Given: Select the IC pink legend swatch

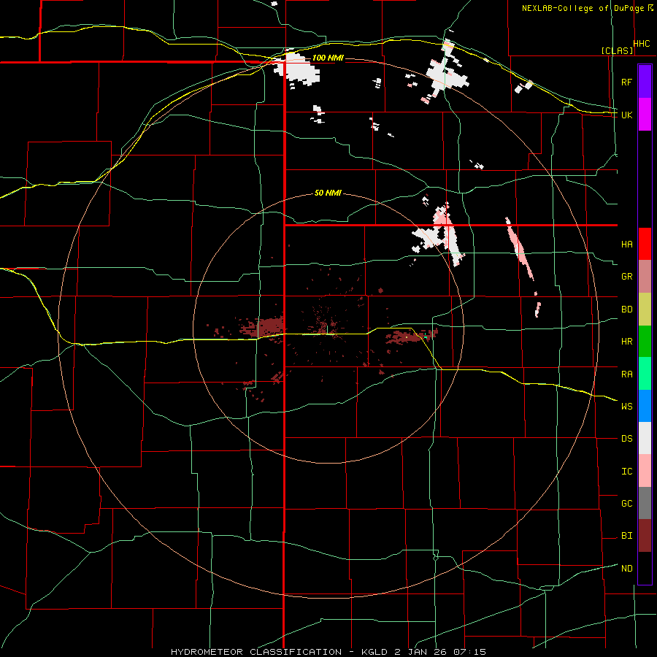Looking at the screenshot, I should (x=645, y=471).
